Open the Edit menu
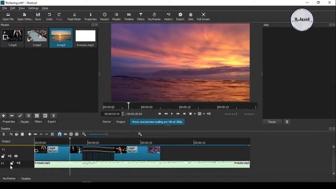Viewport: 336px width, 189px height. [13, 8]
